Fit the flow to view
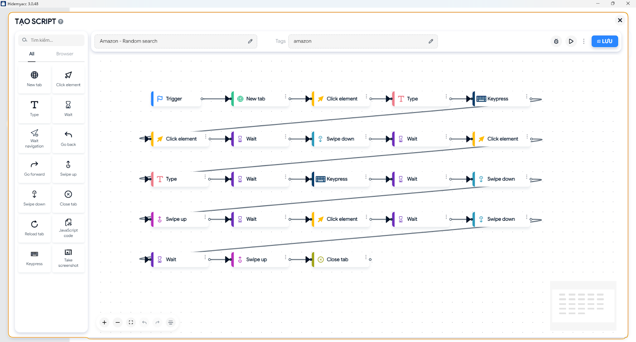The width and height of the screenshot is (636, 342). (x=131, y=323)
